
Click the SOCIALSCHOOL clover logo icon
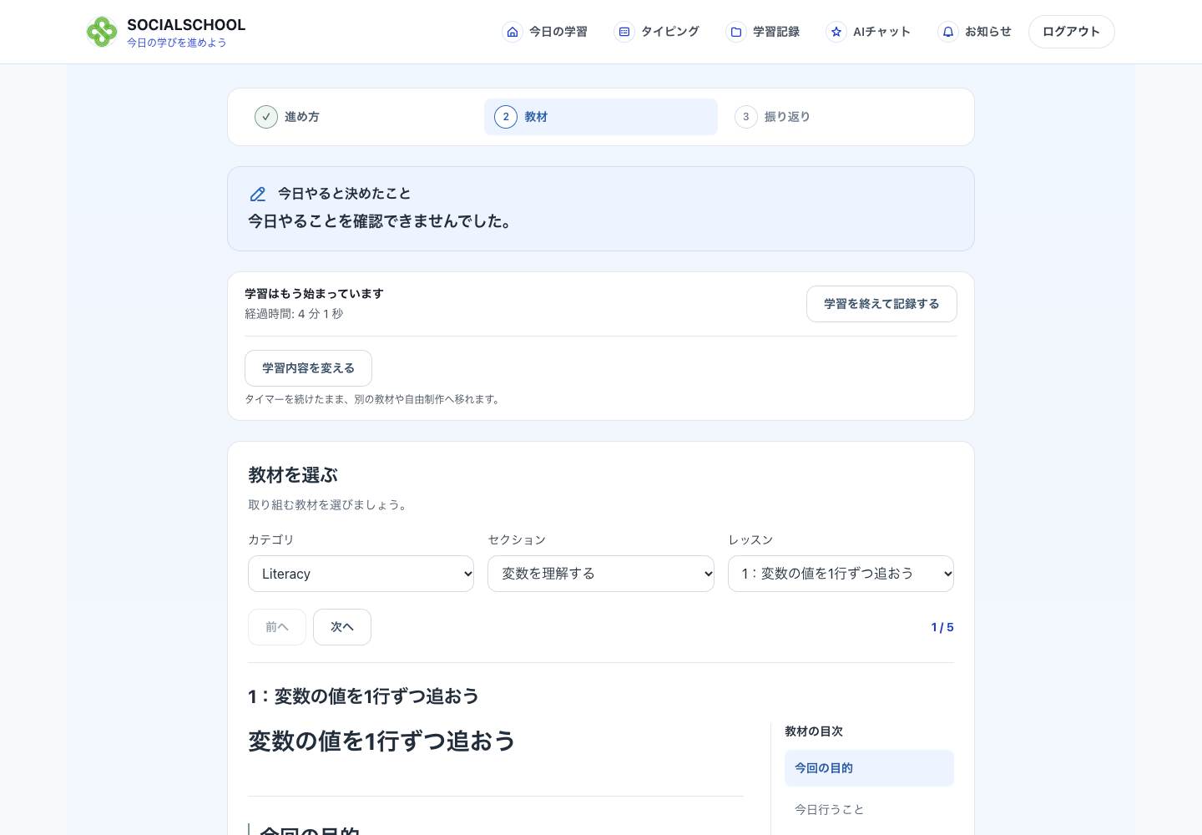[x=102, y=32]
